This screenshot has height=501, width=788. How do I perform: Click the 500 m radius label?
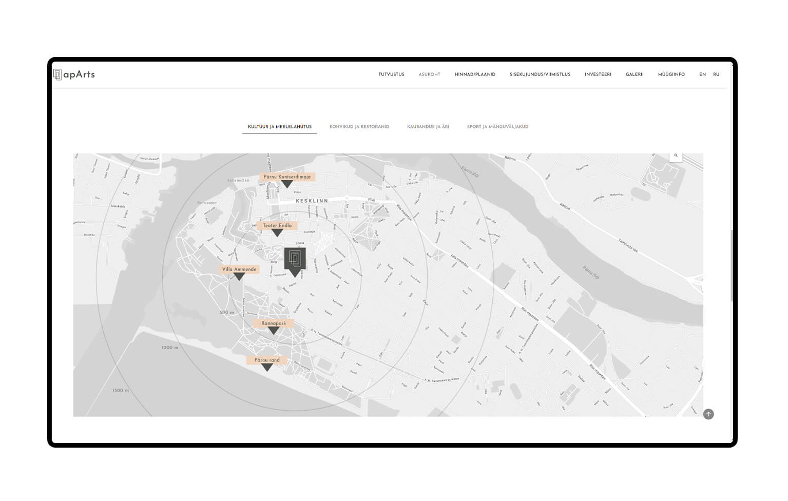click(x=226, y=313)
